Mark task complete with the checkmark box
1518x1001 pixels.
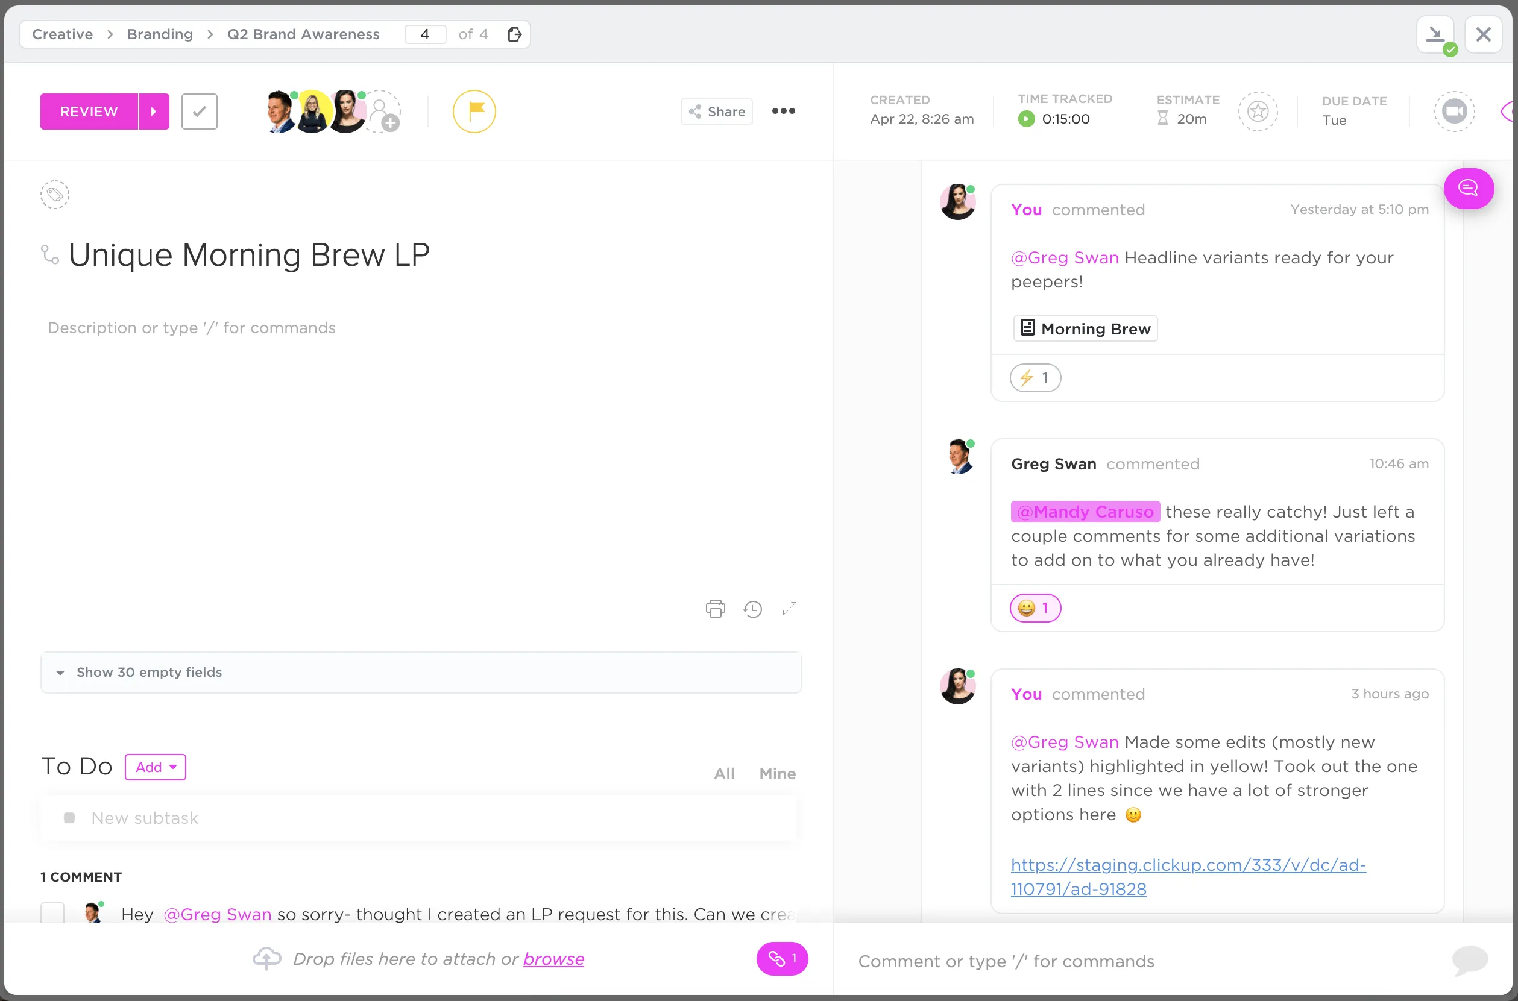coord(200,111)
